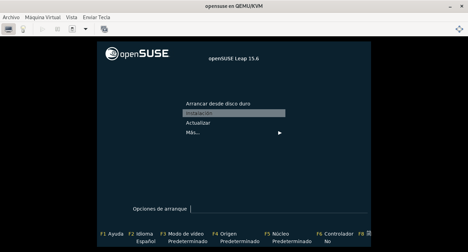Choose the Instalación boot entry
The image size is (468, 252).
(x=234, y=113)
